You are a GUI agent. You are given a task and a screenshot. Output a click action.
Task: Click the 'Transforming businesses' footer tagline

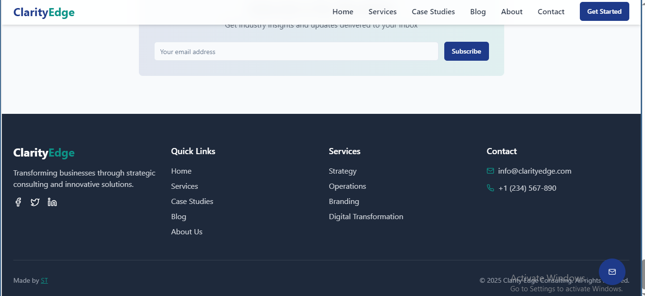coord(84,178)
